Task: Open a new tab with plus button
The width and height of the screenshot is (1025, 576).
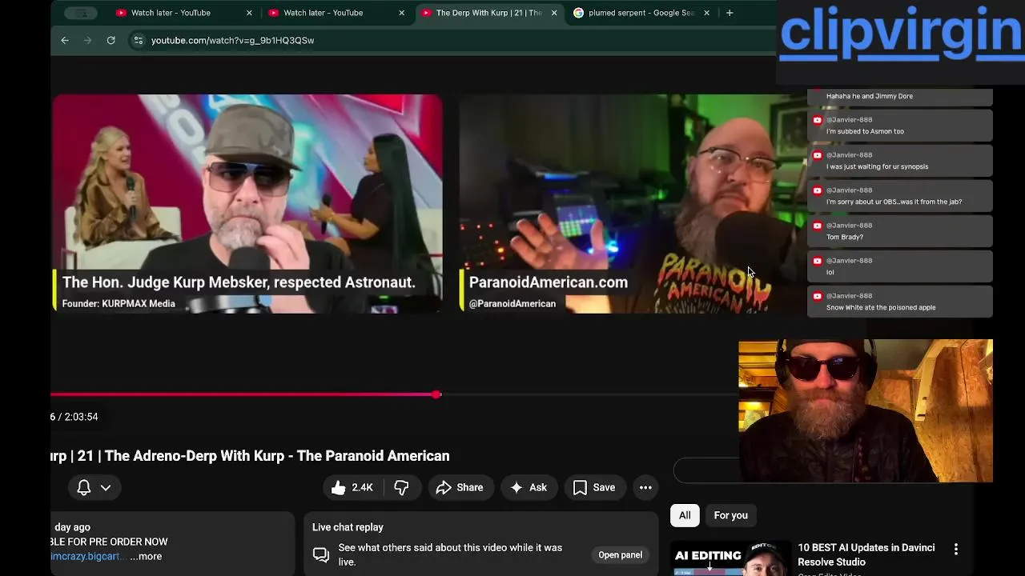Action: 729,13
